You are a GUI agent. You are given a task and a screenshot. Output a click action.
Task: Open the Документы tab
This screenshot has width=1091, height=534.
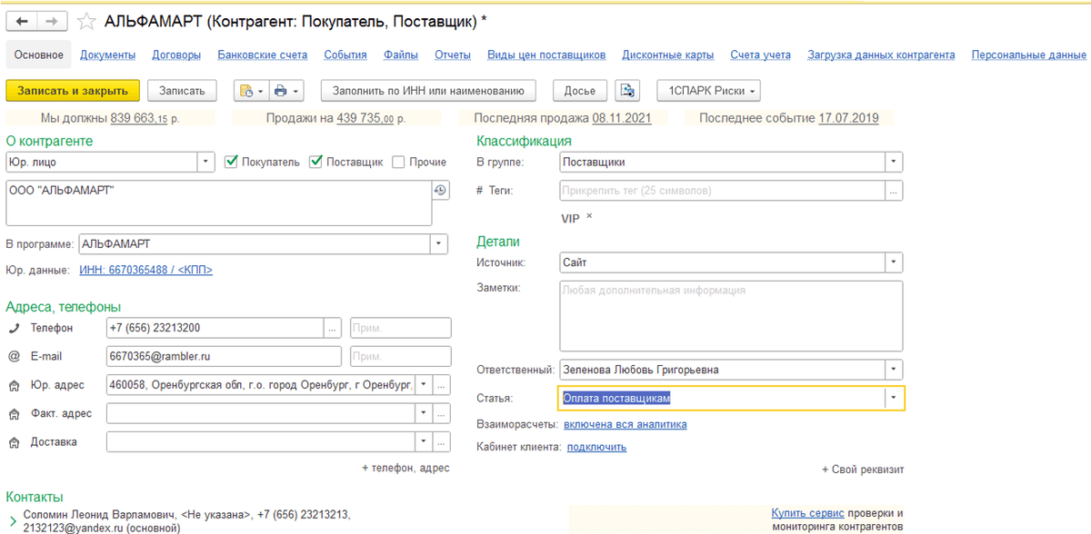(107, 54)
